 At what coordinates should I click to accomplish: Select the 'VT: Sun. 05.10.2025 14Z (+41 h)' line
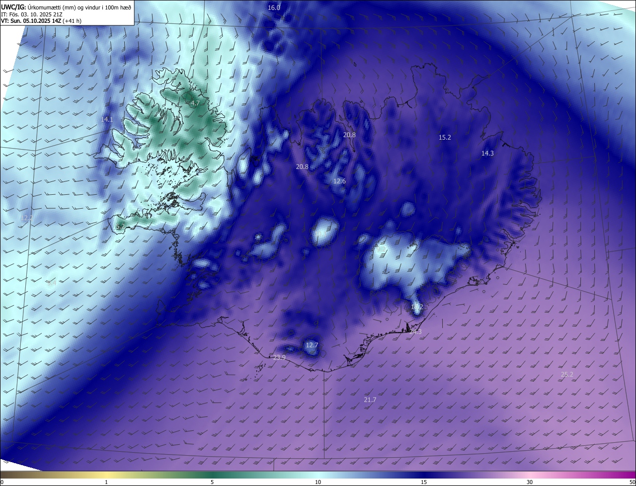coord(41,21)
